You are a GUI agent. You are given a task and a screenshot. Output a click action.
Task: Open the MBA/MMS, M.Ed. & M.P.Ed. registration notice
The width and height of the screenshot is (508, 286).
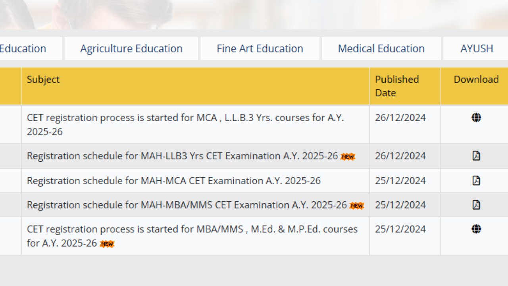[x=192, y=236]
